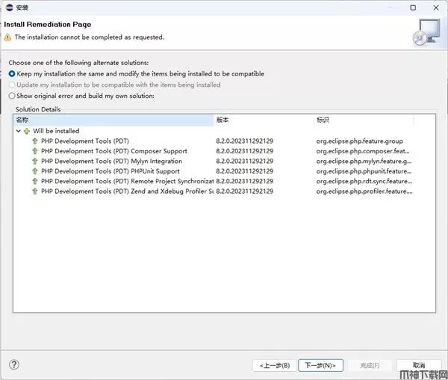Collapse the Will be installed tree node
448x380 pixels.
click(x=19, y=131)
